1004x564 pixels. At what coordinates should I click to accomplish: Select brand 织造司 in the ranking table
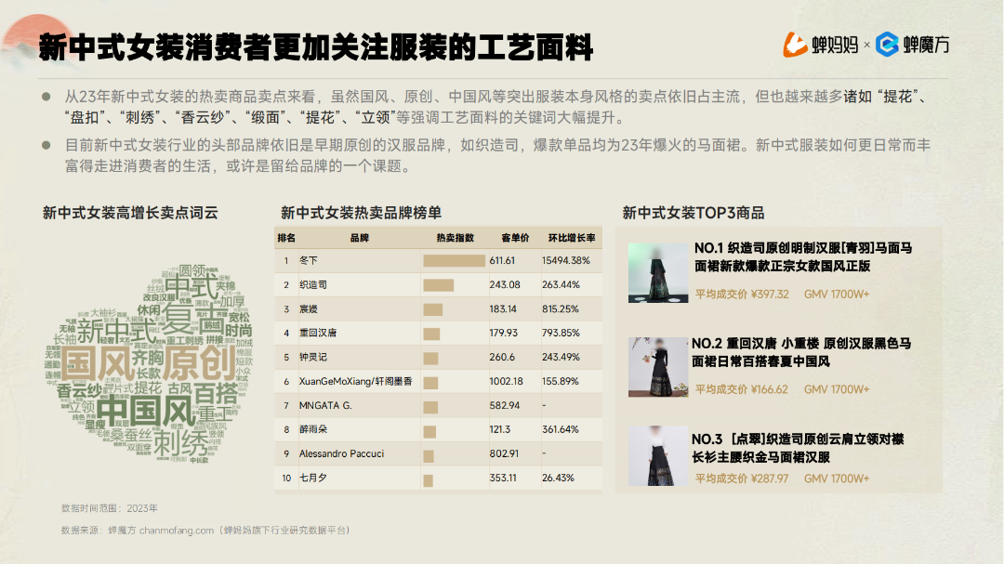(313, 285)
